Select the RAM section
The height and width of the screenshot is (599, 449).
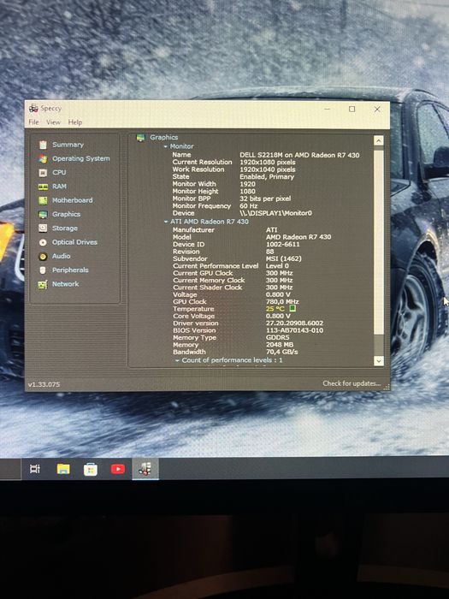coord(59,187)
